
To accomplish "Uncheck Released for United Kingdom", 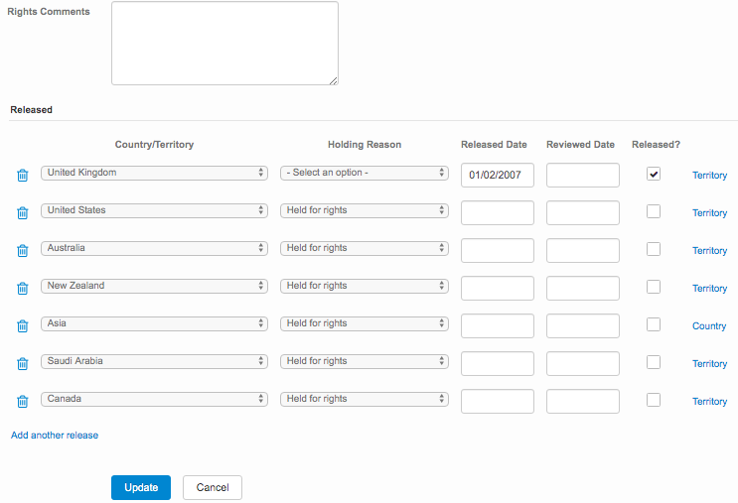I will [654, 174].
